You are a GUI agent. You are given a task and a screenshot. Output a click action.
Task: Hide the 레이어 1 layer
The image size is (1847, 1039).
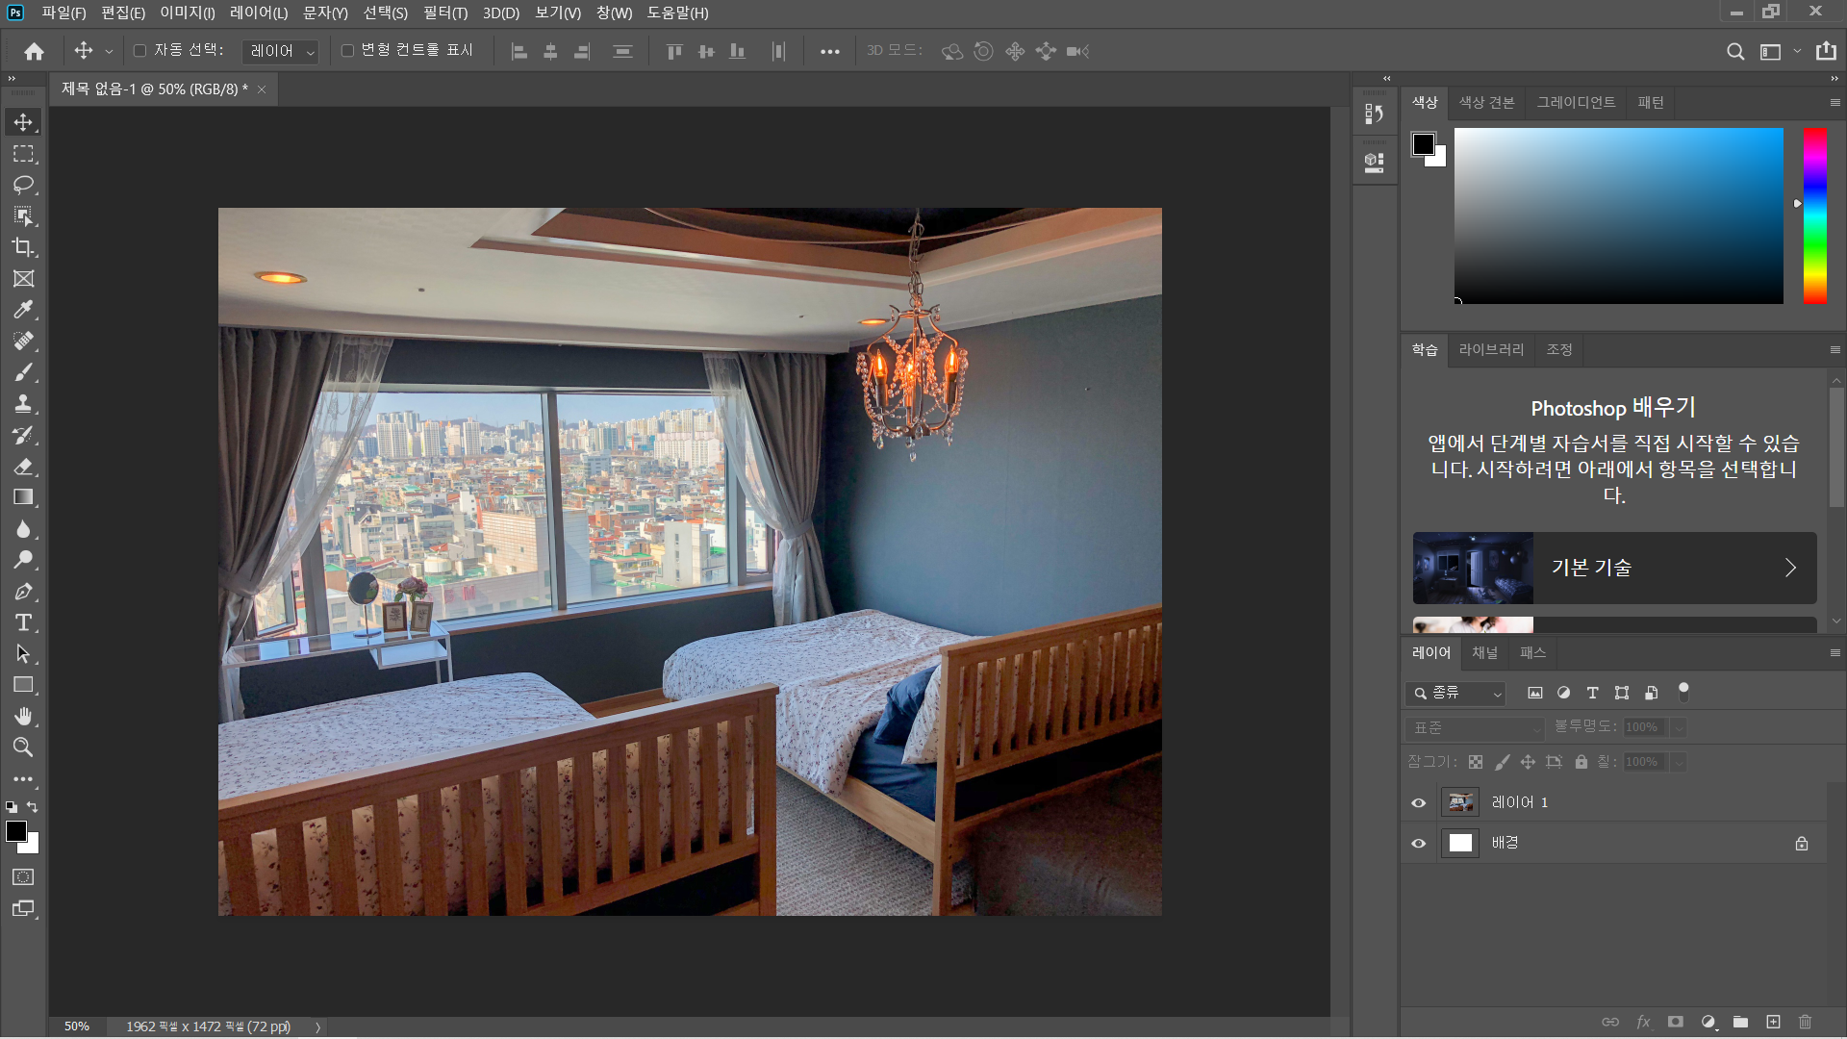[1418, 802]
